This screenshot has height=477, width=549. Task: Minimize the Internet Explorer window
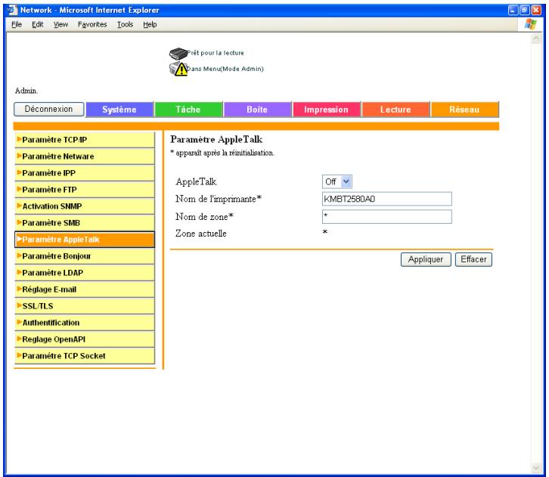(513, 10)
